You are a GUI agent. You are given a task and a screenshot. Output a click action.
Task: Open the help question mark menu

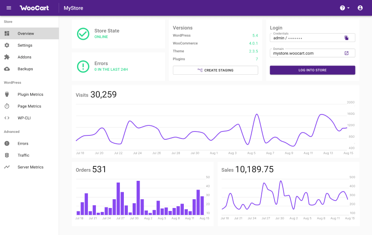tap(342, 8)
